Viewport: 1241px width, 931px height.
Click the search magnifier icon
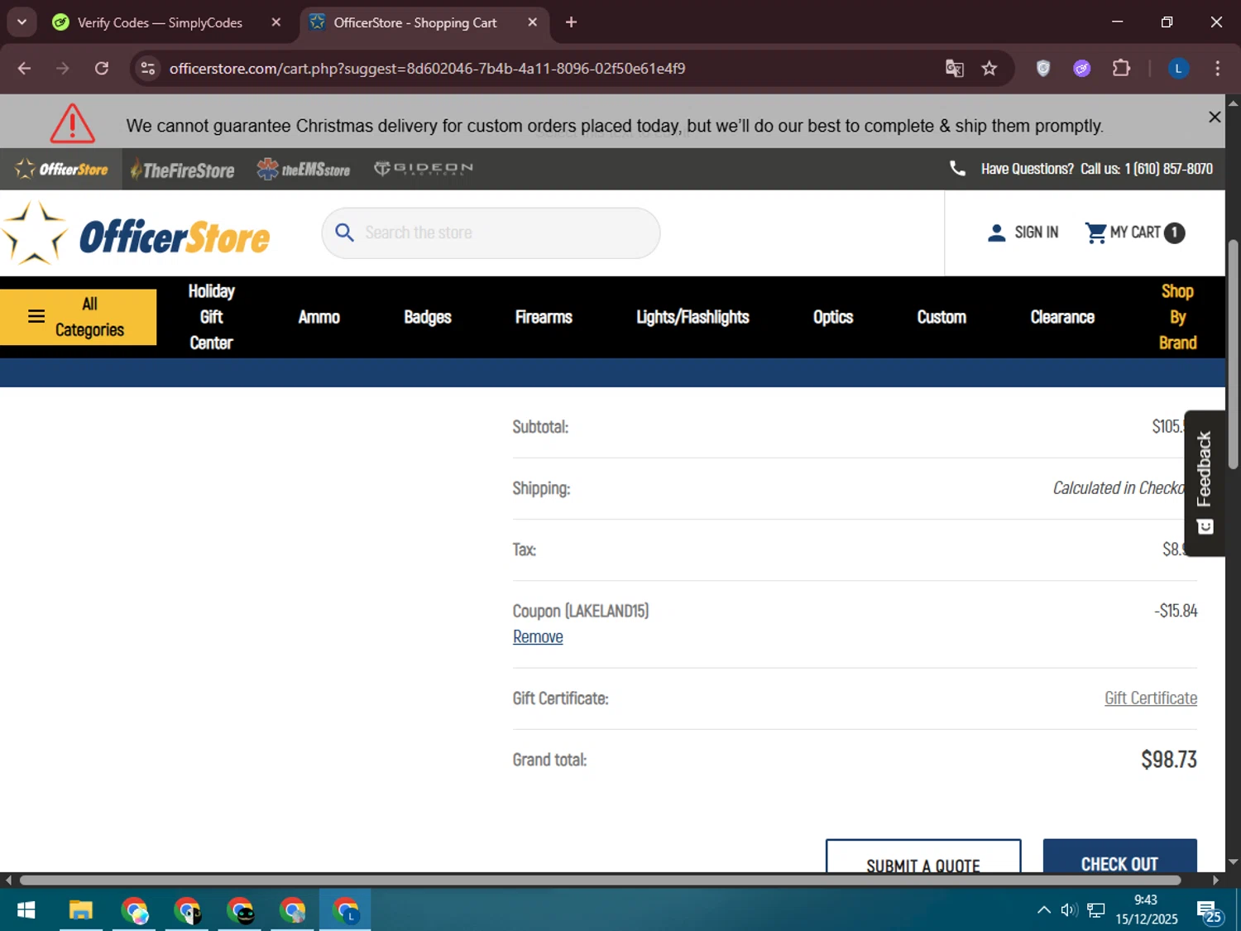pyautogui.click(x=344, y=233)
